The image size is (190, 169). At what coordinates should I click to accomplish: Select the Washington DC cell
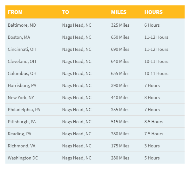23,158
